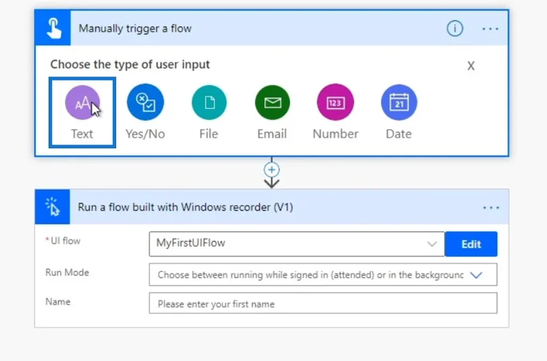
Task: Pick the Number input type
Action: (x=335, y=112)
